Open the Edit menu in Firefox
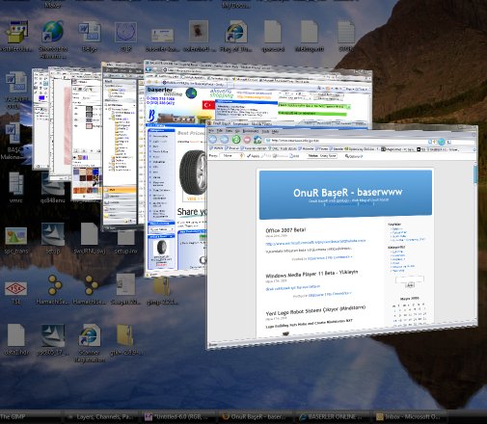 pyautogui.click(x=220, y=130)
